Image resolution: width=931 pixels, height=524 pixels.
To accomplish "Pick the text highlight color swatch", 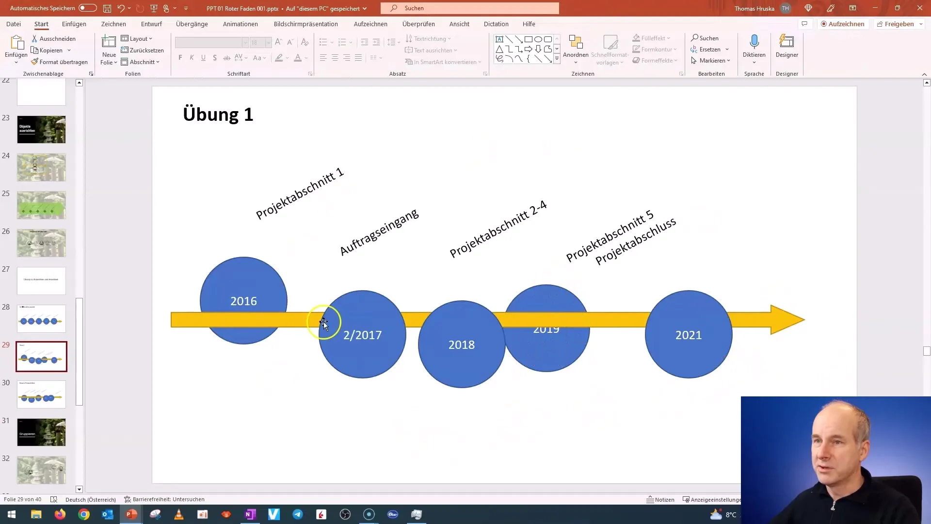I will 279,58.
